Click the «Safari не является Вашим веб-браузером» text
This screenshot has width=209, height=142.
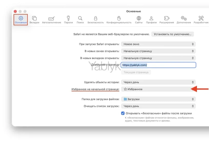(x=112, y=34)
